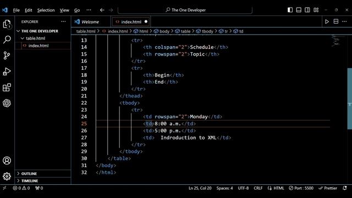Screen dimensions: 352x198
Task: Click table.html breadcrumb
Action: coord(86,31)
